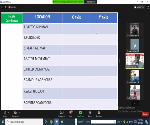150x125 pixels.
Task: Click the LOCATION column header
Action: 42,18
